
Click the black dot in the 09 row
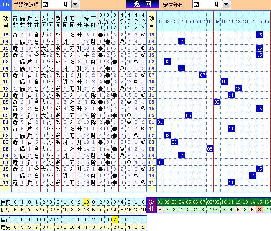(x=101, y=102)
